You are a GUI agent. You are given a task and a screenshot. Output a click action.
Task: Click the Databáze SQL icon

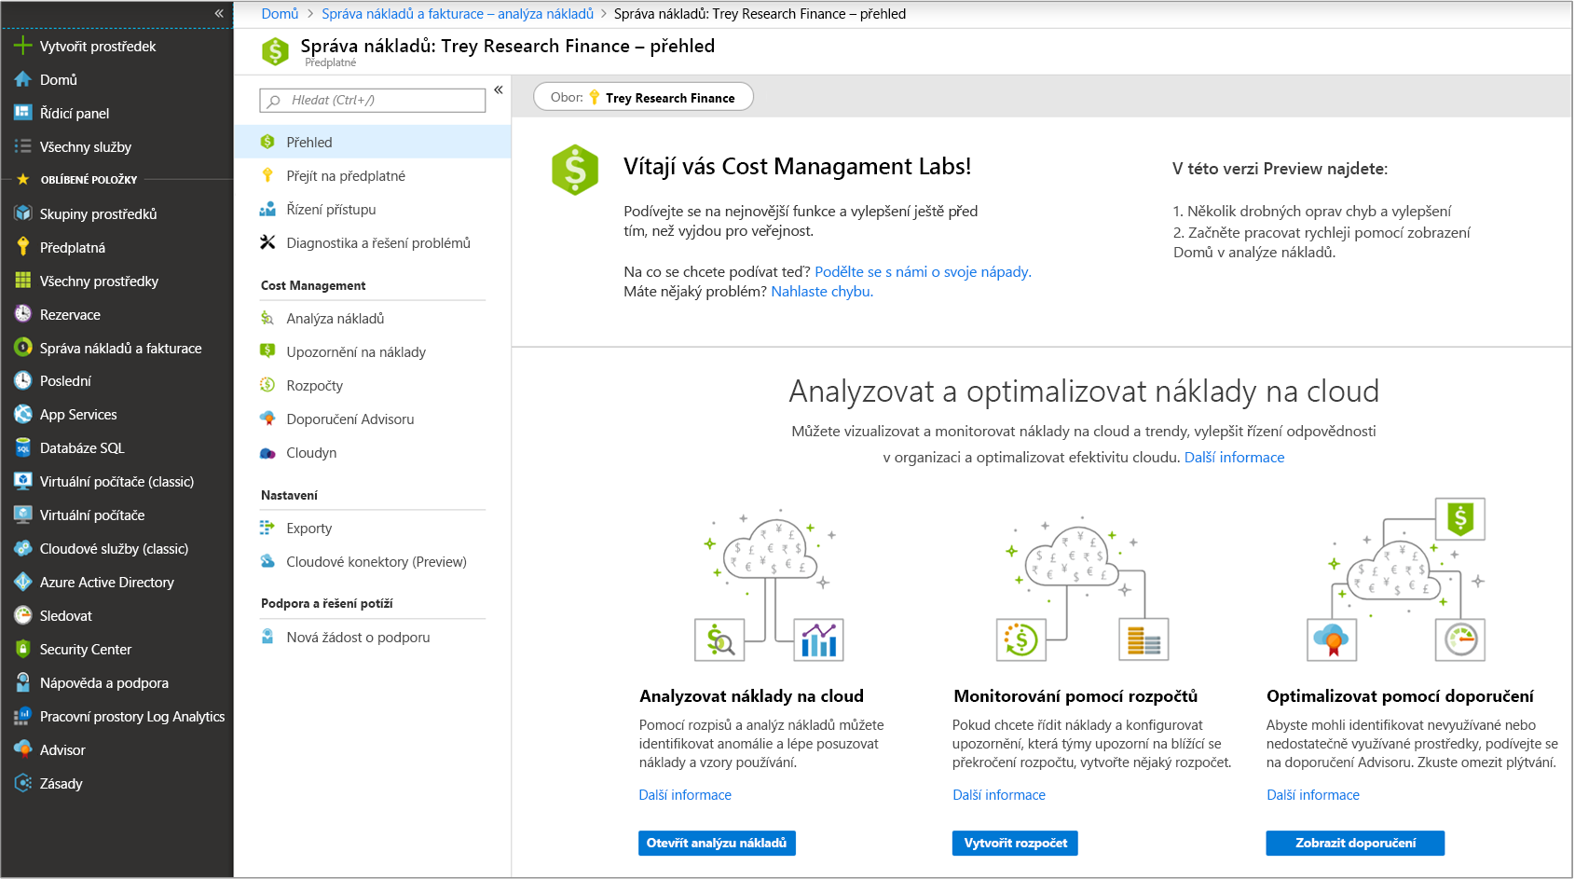[22, 447]
